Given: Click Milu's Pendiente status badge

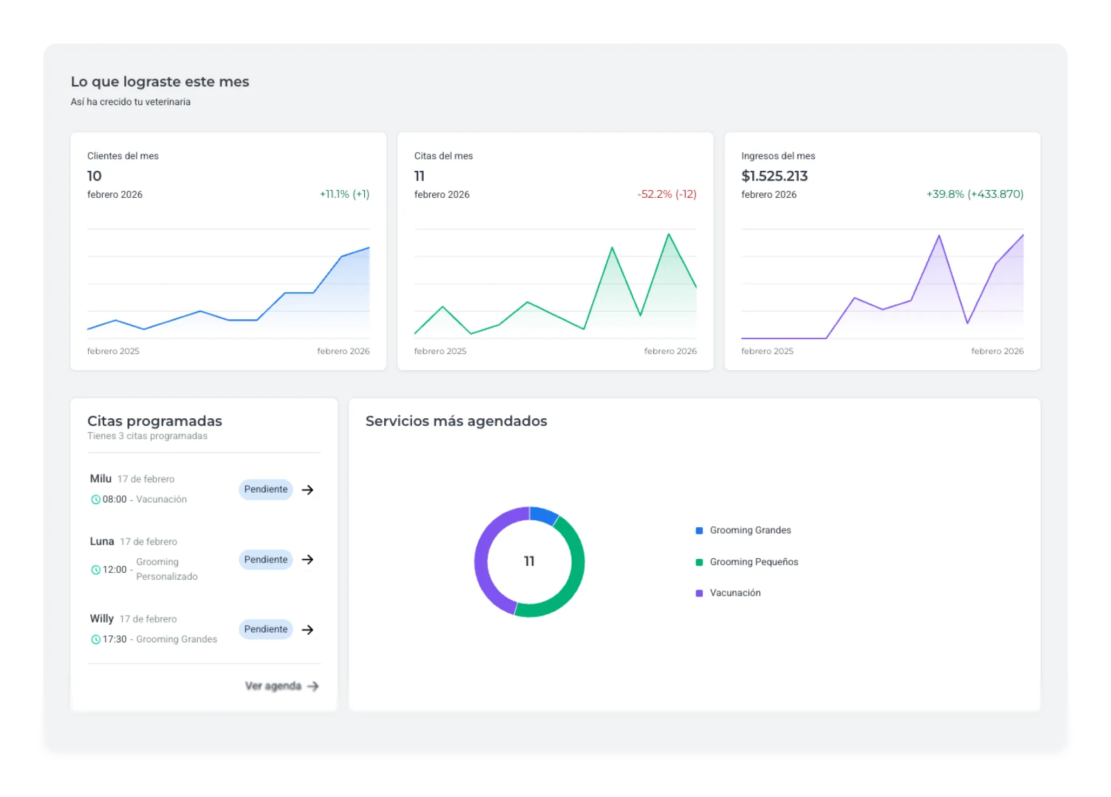Looking at the screenshot, I should pyautogui.click(x=265, y=490).
